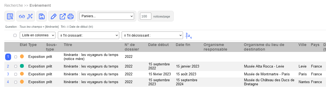Click the search form list icon
Screen dimensions: 326x99
tap(10, 16)
